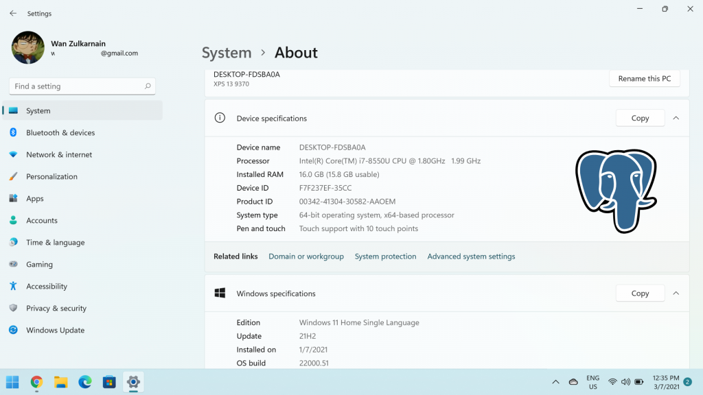Open Advanced system settings link
This screenshot has height=395, width=703.
(x=471, y=256)
